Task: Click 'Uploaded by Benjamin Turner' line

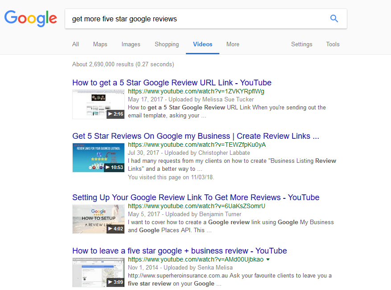Action: (x=185, y=214)
